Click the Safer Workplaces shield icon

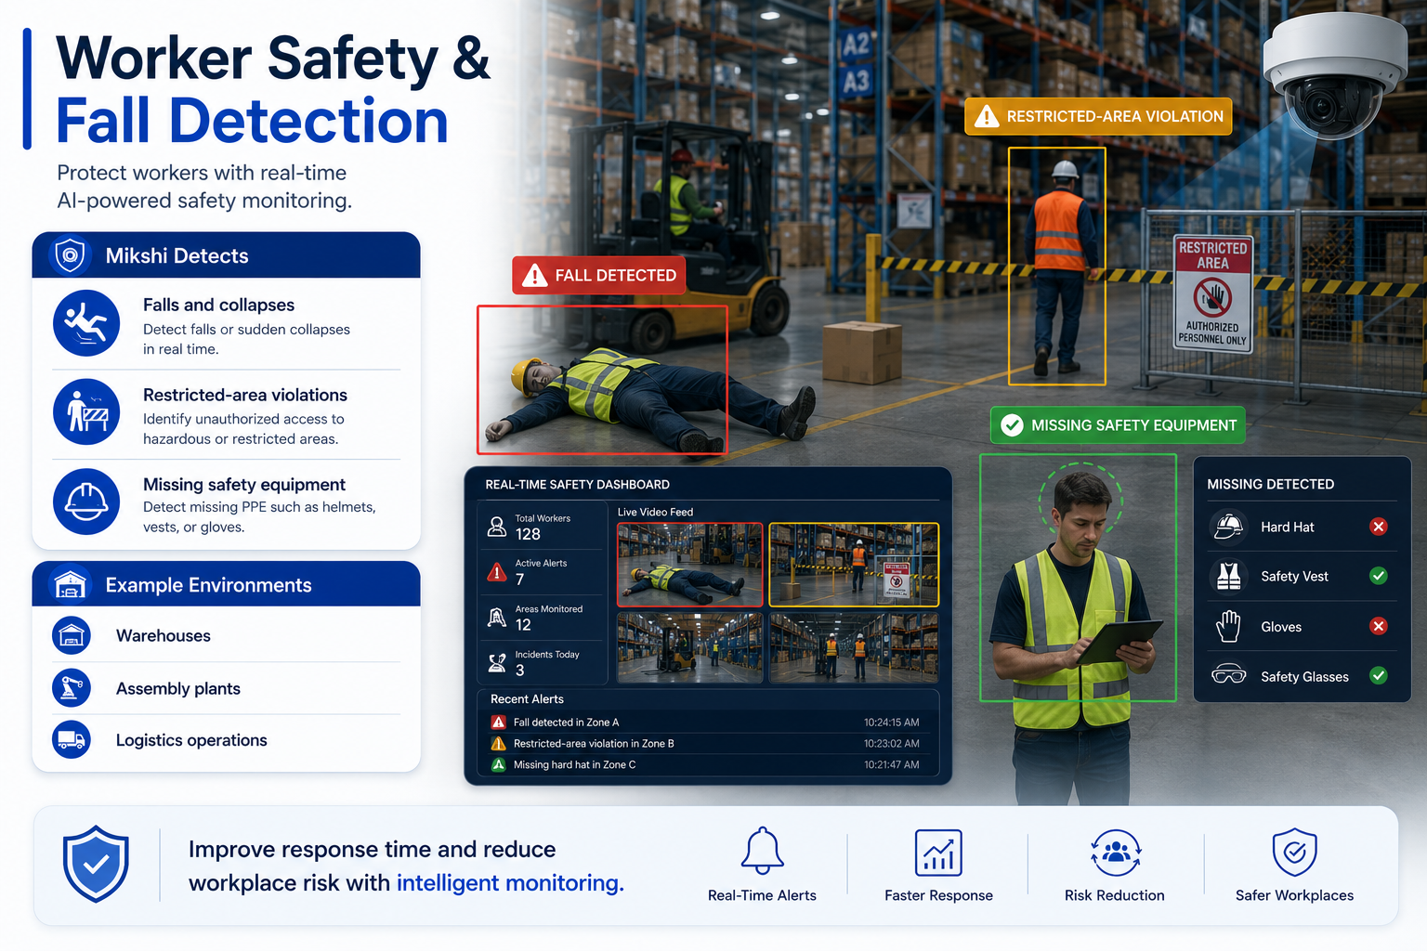(x=1295, y=853)
